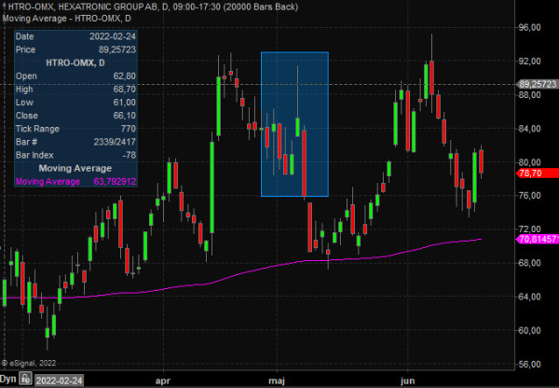Click the gray 89,25723 cursor price tag
Screen dimensions: 559x388
[538, 84]
